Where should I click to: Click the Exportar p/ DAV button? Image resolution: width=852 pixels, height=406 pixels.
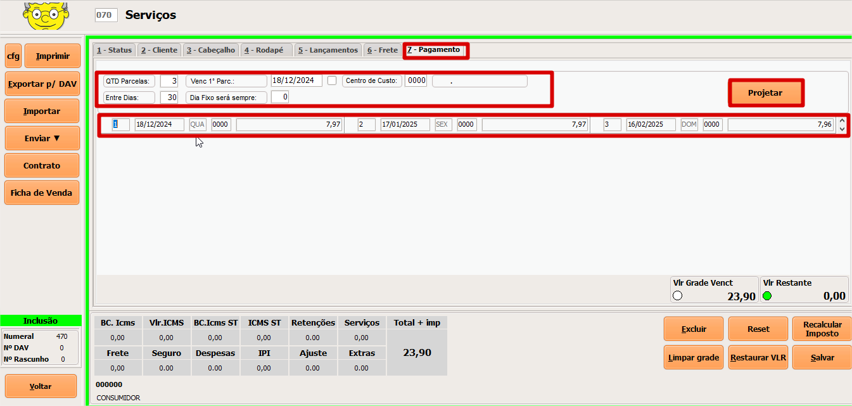tap(42, 84)
